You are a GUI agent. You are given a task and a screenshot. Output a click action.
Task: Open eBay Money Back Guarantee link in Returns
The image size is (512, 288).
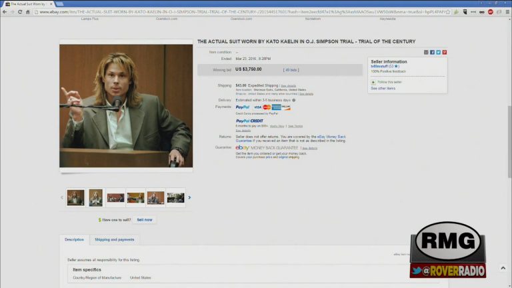(331, 137)
